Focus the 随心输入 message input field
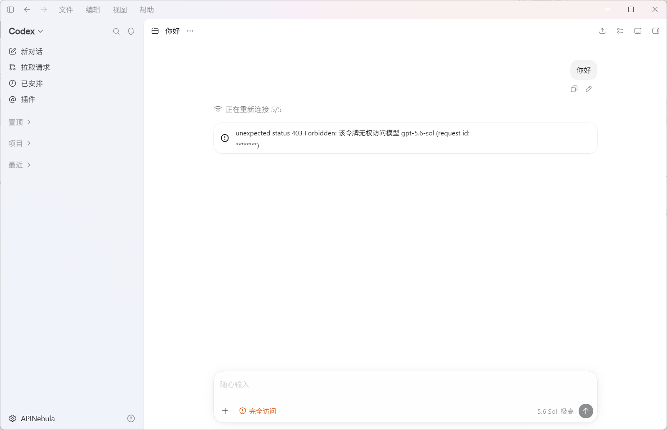The height and width of the screenshot is (430, 667). (x=405, y=384)
